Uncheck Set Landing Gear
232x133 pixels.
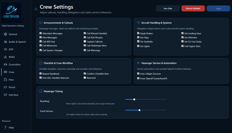pyautogui.click(x=182, y=33)
